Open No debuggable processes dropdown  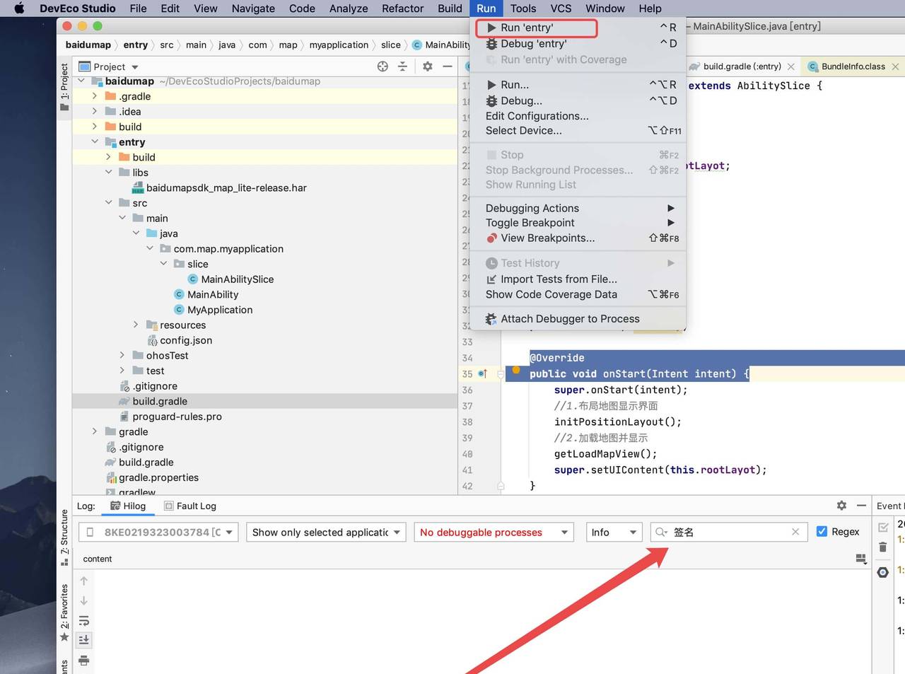(x=494, y=533)
